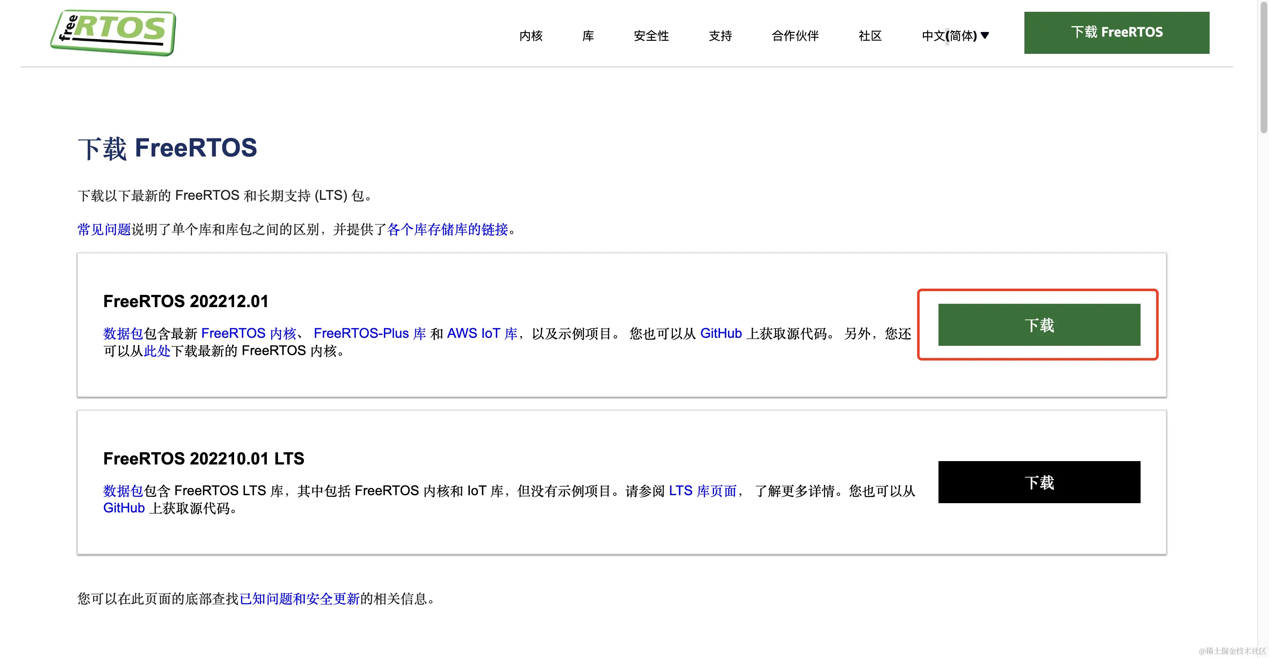Click GitHub link in 202212.01 description
The image size is (1269, 658).
click(x=721, y=333)
